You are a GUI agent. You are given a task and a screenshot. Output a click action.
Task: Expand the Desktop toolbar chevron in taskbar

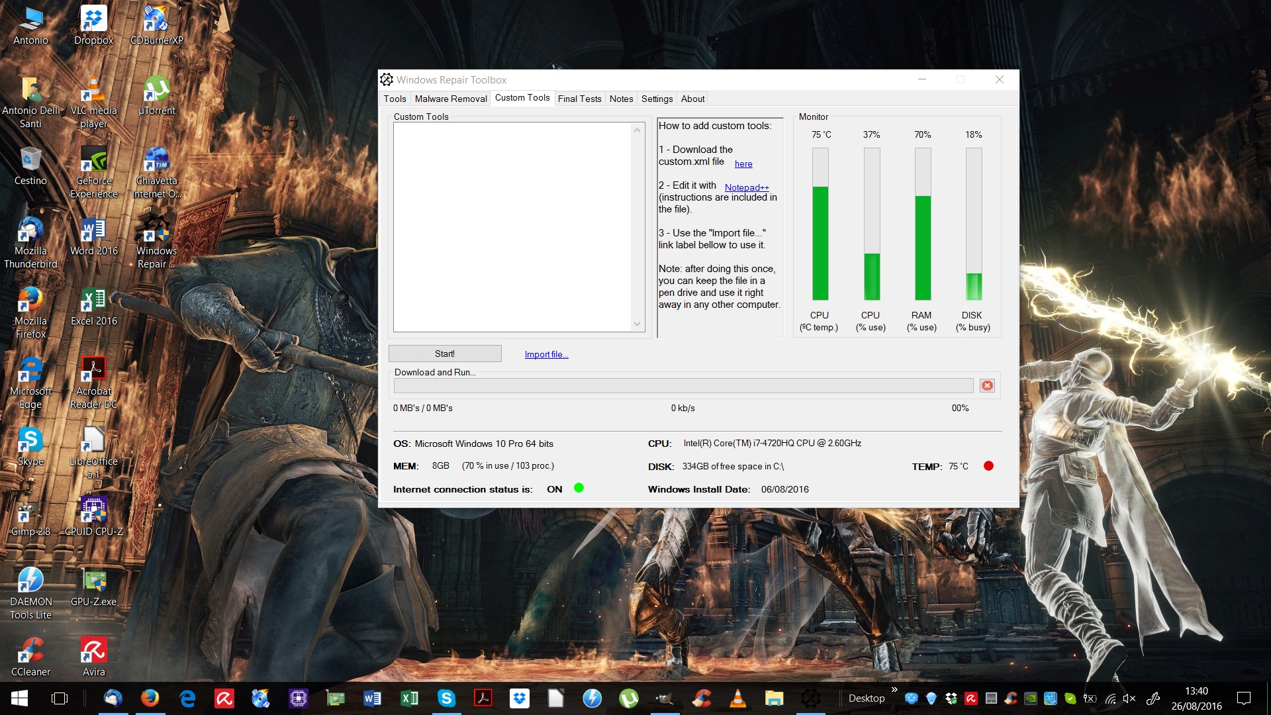(894, 690)
